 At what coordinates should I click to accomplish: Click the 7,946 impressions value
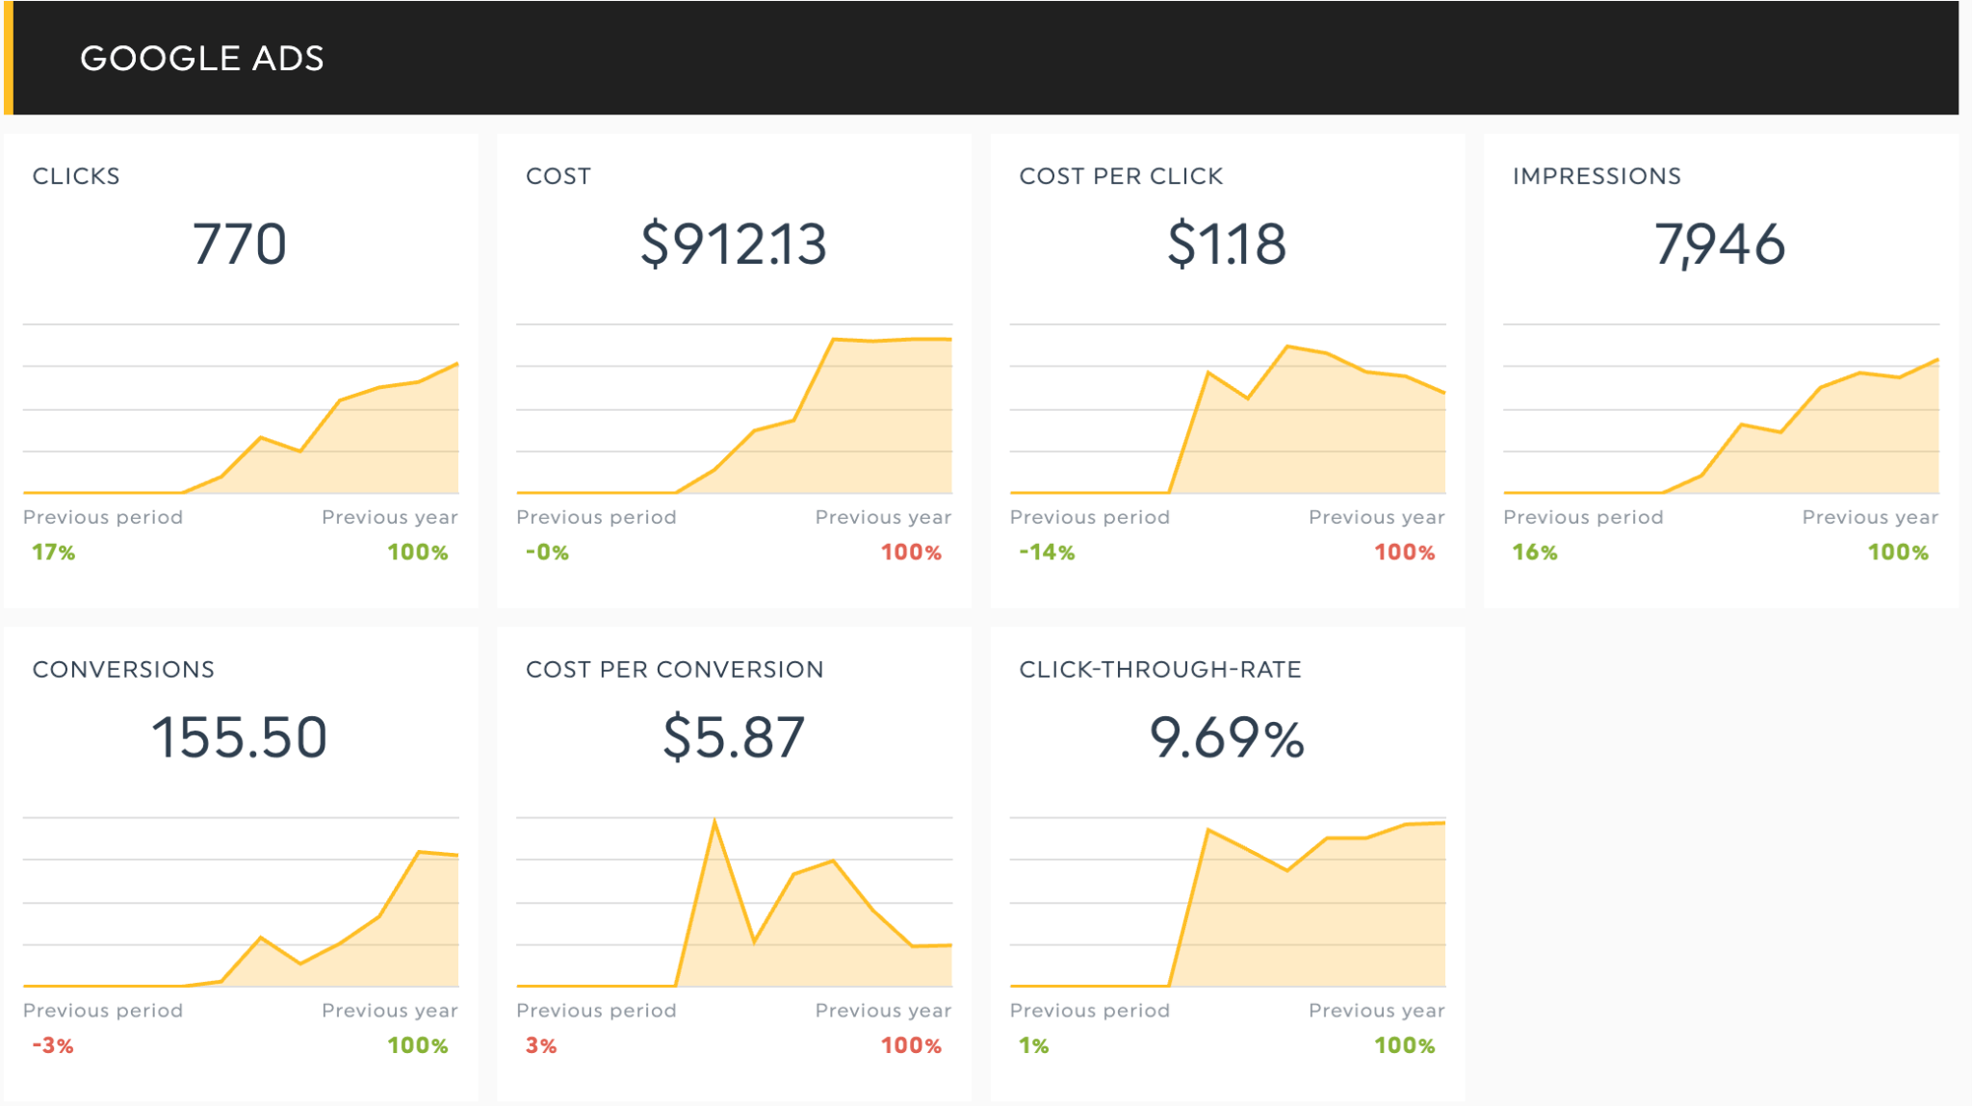(1720, 244)
